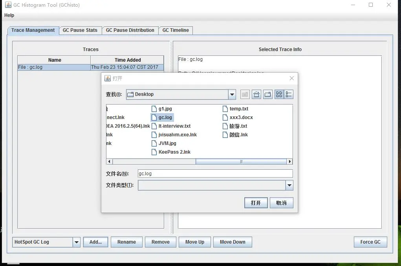Open the Help menu
Image resolution: width=401 pixels, height=266 pixels.
pos(9,15)
